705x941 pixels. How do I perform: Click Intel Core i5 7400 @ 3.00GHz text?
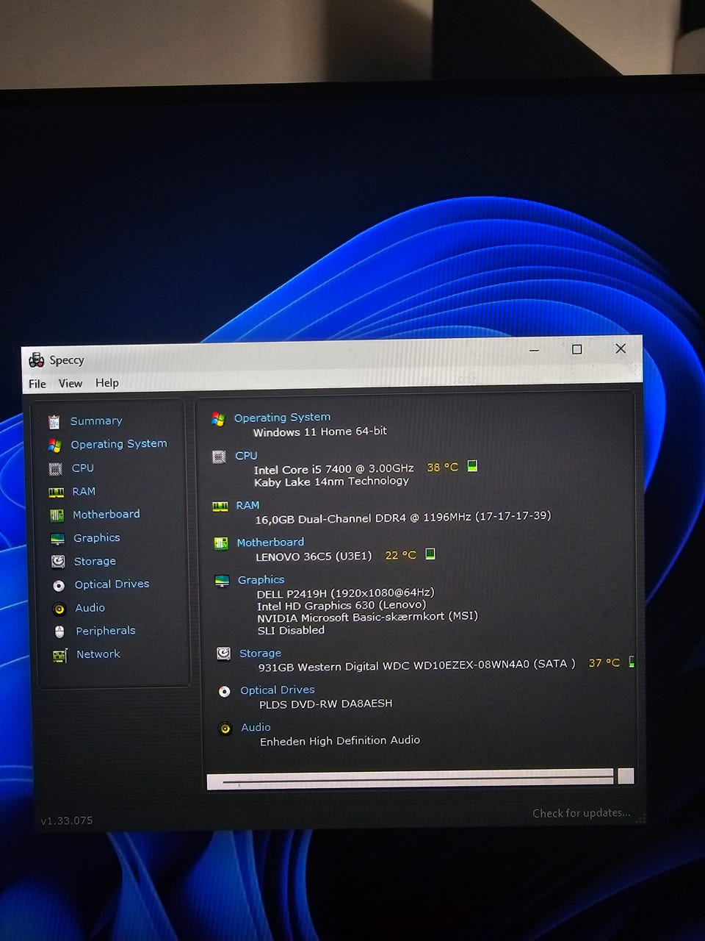point(334,469)
